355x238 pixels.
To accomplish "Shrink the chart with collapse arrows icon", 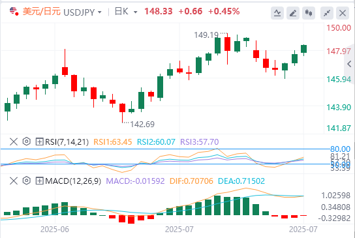I will [327, 13].
